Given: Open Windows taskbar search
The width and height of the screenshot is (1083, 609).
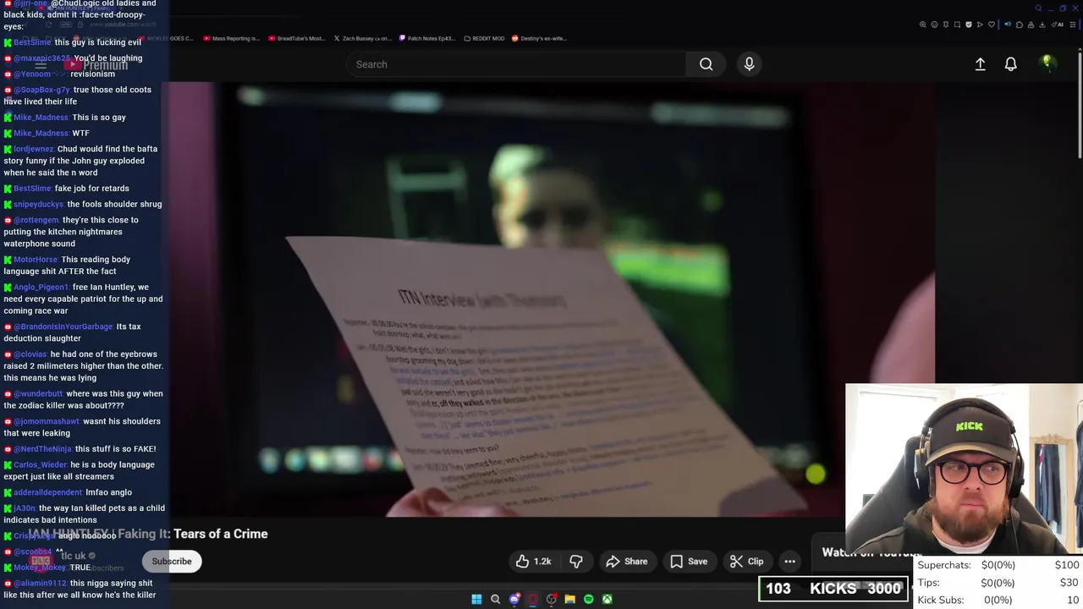Looking at the screenshot, I should click(x=496, y=599).
